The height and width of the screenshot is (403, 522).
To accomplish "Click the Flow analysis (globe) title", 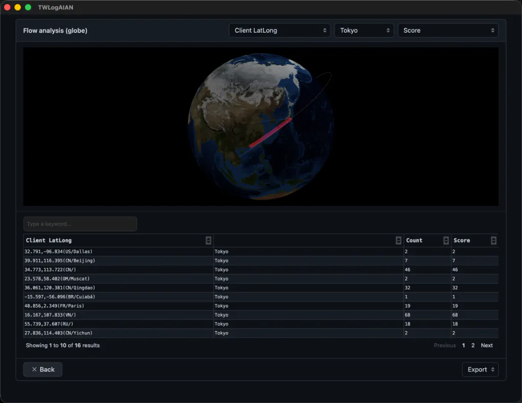I will tap(55, 31).
